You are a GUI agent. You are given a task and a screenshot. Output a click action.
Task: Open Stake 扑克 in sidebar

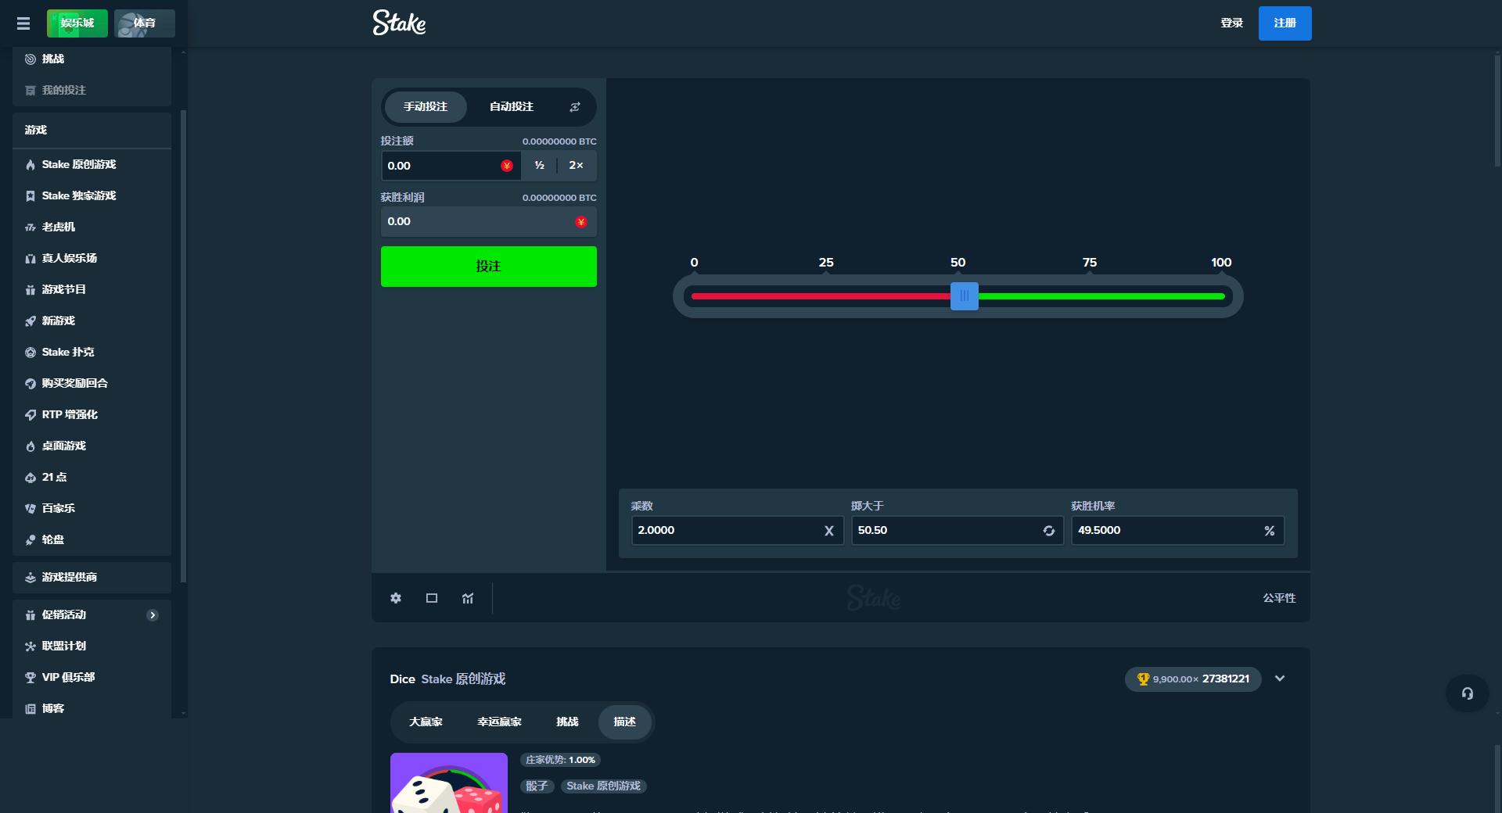[x=92, y=352]
